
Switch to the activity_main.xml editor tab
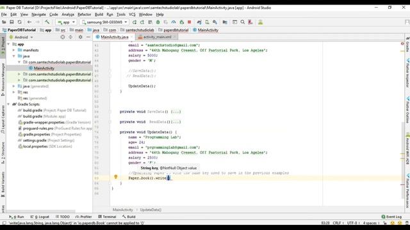pyautogui.click(x=157, y=37)
